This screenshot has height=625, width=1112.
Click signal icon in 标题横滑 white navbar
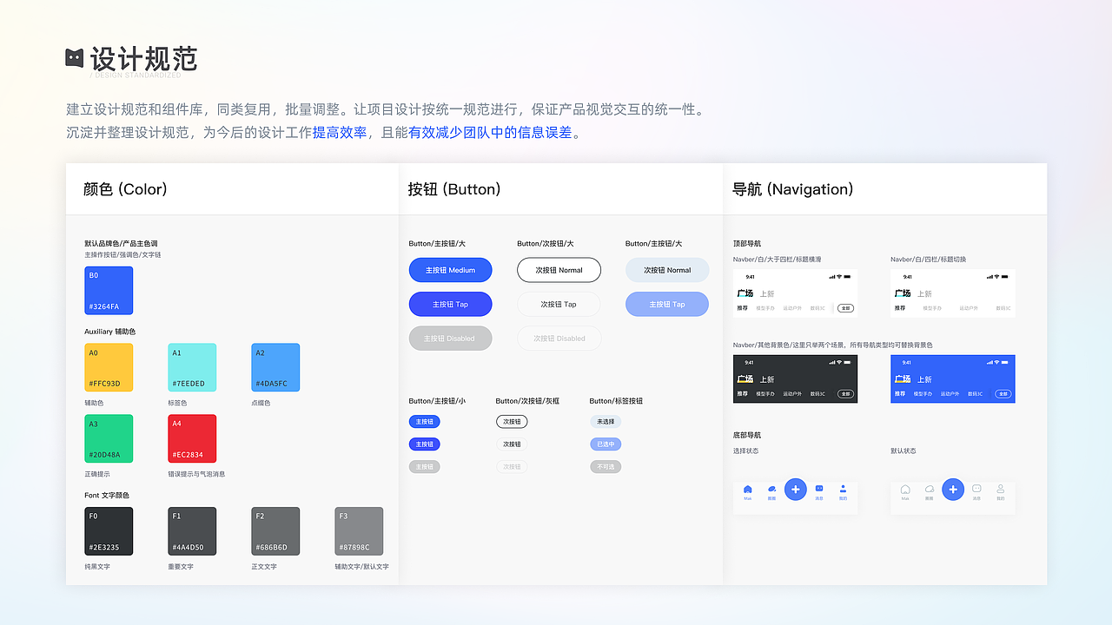coord(832,277)
